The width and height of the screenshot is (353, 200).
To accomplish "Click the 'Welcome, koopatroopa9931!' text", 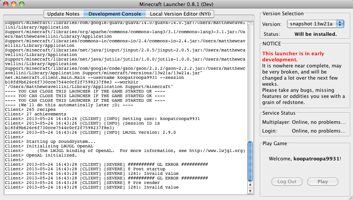I will [x=305, y=158].
